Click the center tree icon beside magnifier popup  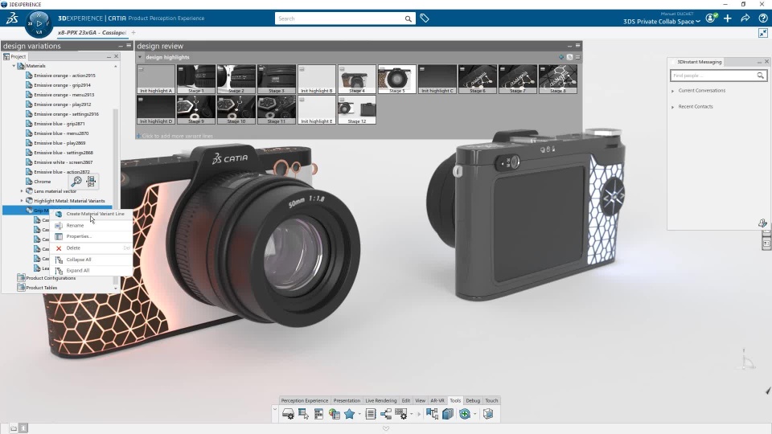(x=91, y=182)
